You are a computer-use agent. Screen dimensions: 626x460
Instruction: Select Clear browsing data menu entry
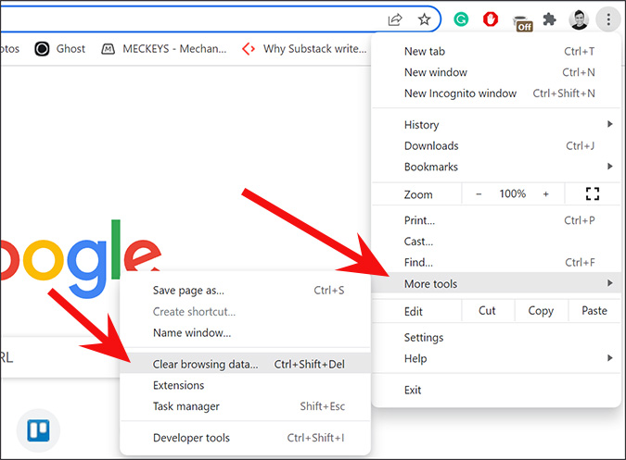click(245, 364)
